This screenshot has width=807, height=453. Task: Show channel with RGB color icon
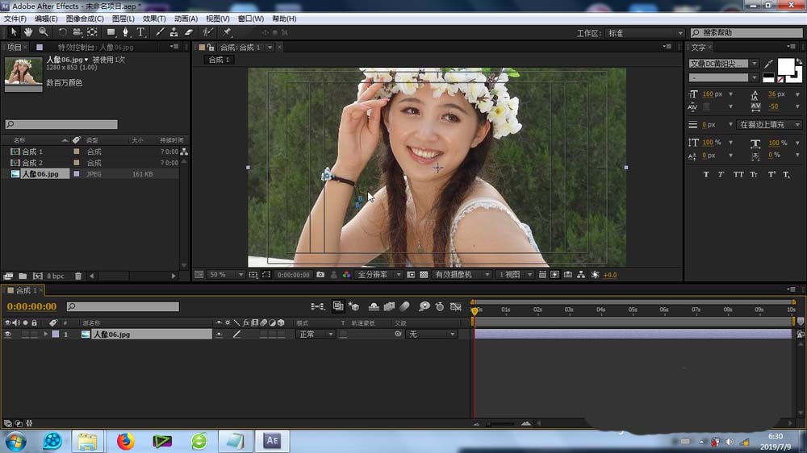pos(346,275)
